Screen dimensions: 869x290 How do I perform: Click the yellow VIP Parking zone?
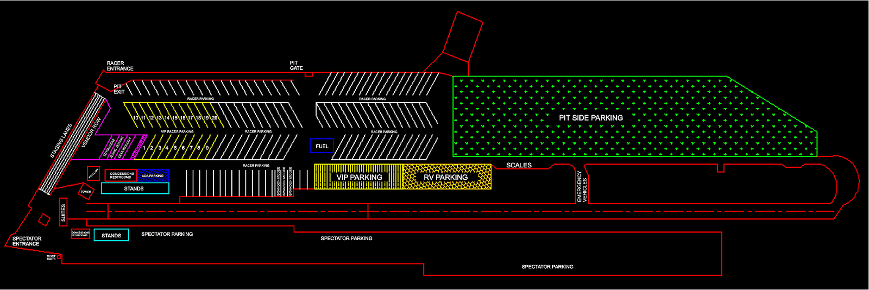[x=359, y=177]
